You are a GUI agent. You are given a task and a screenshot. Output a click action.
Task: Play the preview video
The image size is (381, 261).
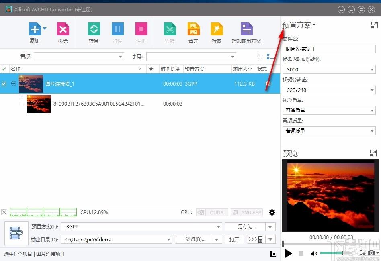pos(289,253)
